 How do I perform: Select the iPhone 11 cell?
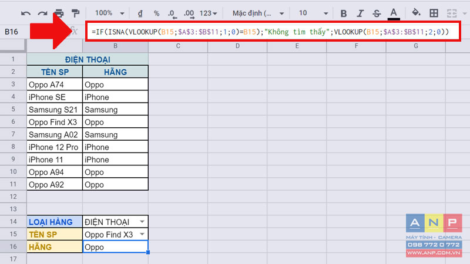pos(55,160)
